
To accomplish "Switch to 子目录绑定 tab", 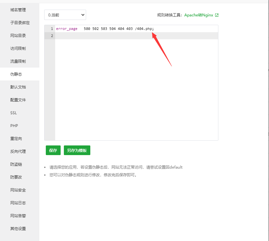I will 20,23.
